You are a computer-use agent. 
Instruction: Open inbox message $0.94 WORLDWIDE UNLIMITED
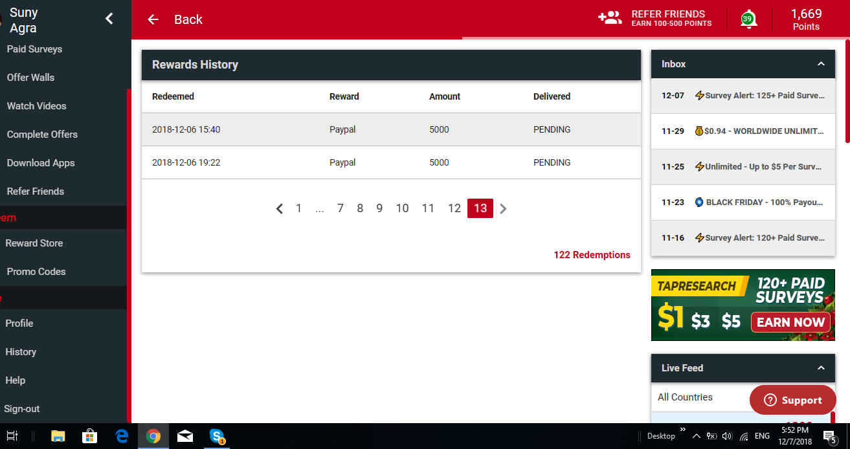click(743, 131)
